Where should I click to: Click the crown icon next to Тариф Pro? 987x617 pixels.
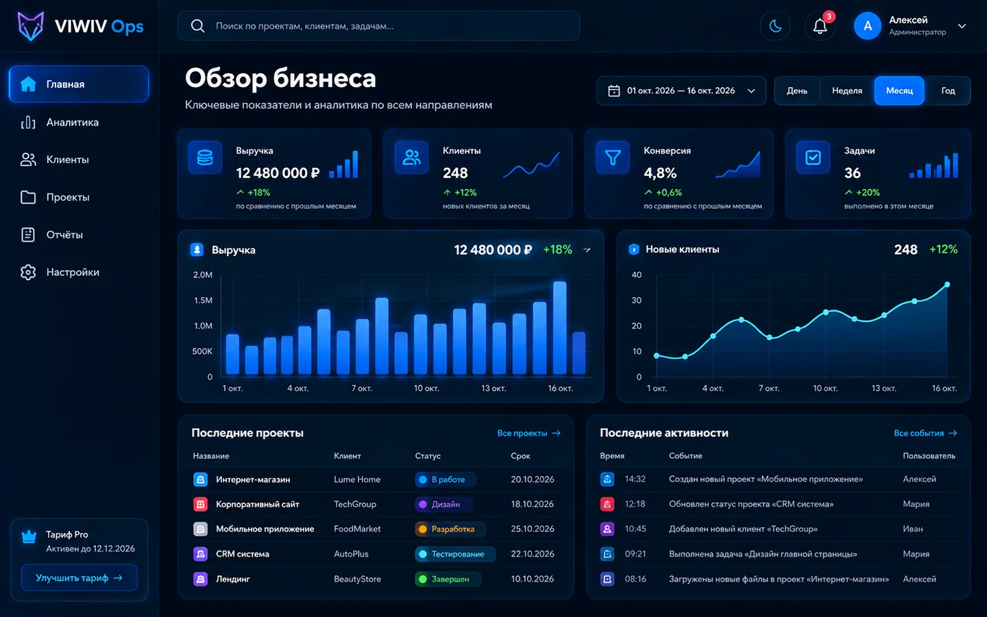tap(29, 537)
